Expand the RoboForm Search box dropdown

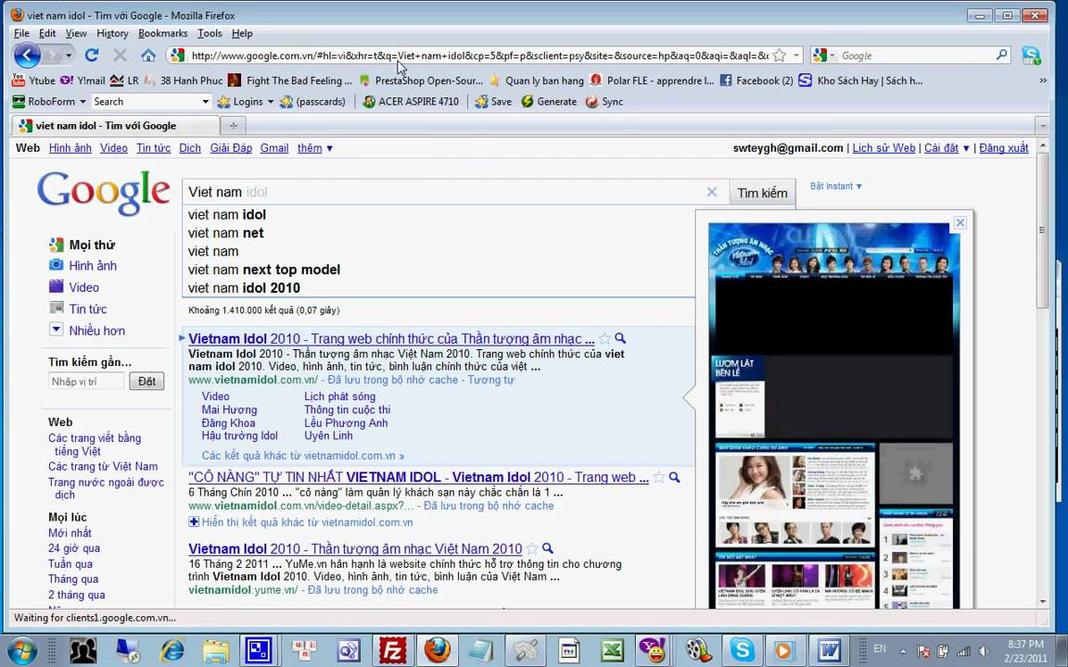click(x=205, y=102)
